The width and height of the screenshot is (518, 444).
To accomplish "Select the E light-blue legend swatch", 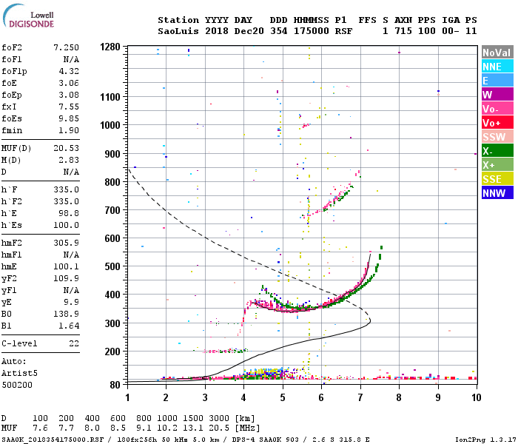I will 497,81.
